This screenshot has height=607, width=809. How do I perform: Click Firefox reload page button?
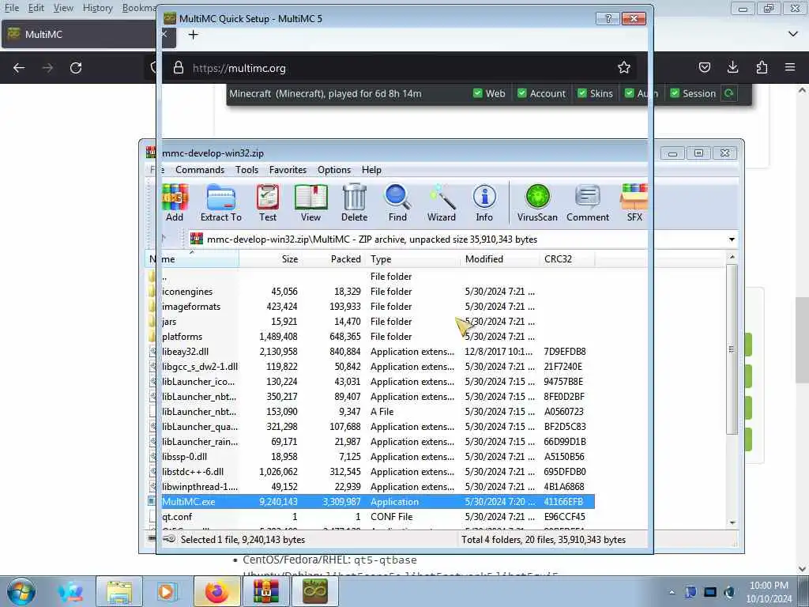click(76, 68)
